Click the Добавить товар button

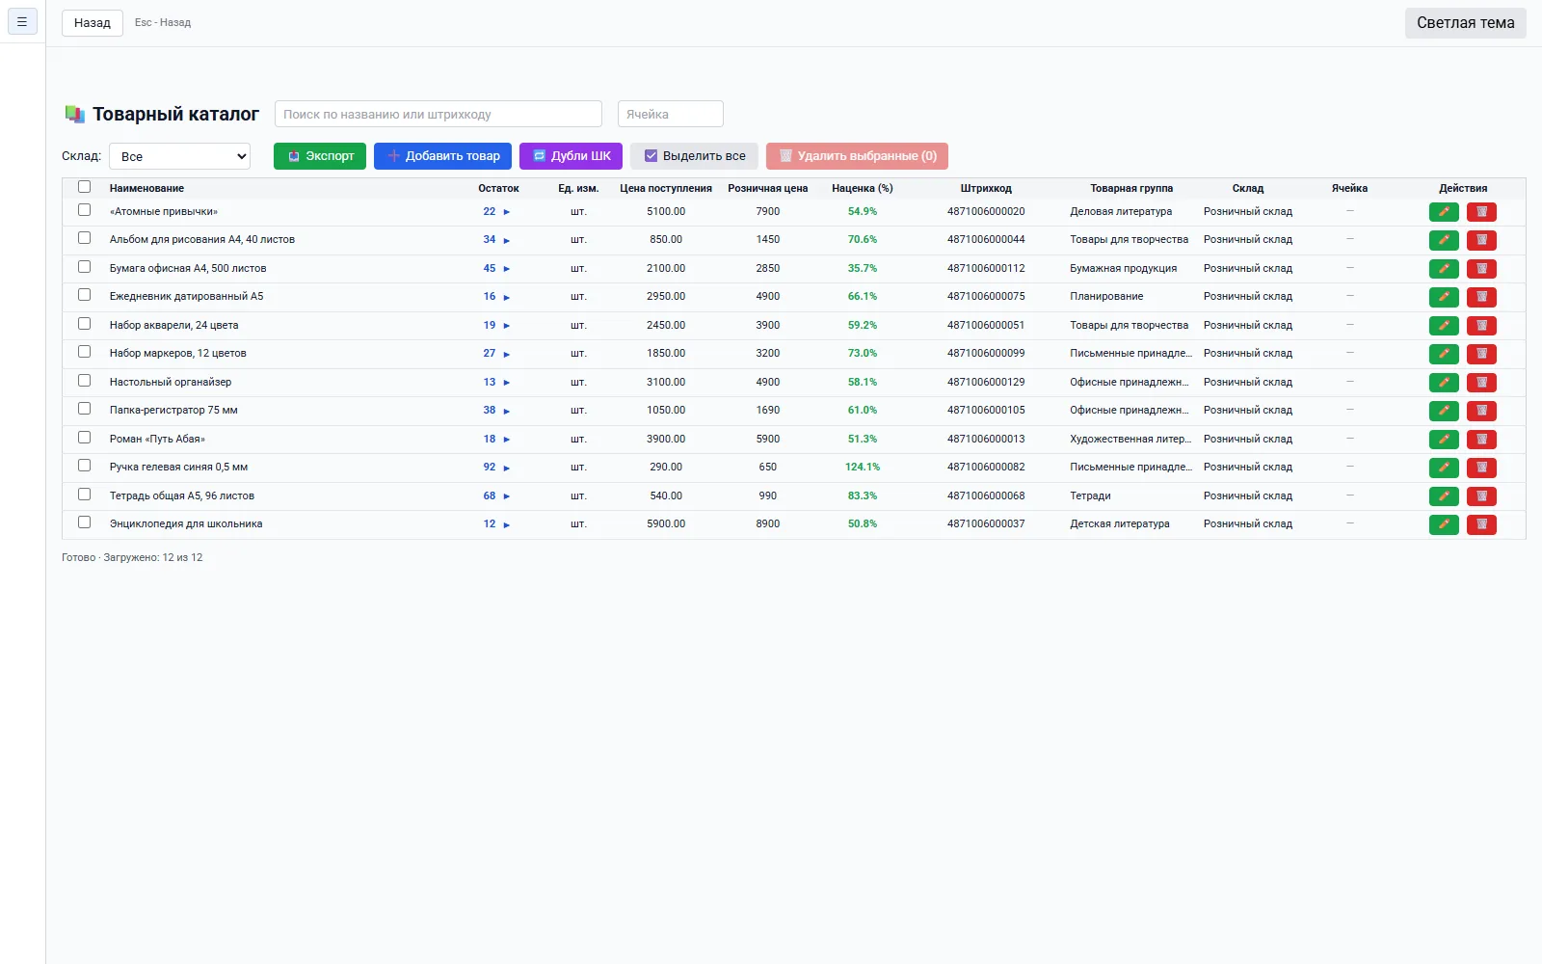pyautogui.click(x=443, y=156)
